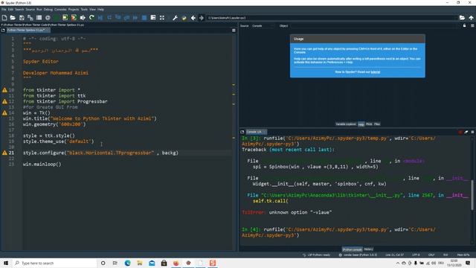Click the Windows Start button
This screenshot has height=268, width=476.
[x=6, y=263]
